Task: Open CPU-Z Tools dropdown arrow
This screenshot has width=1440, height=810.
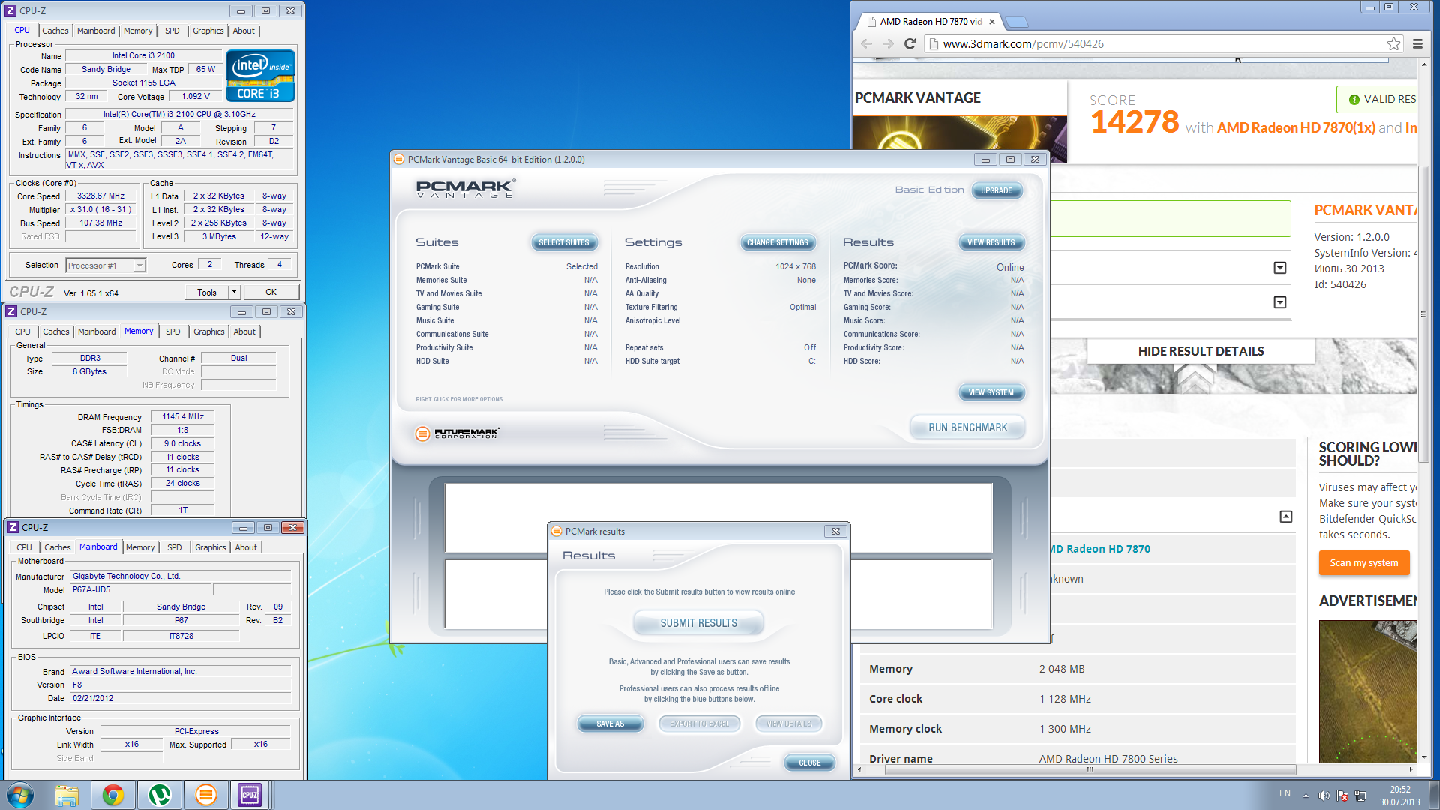Action: pos(234,292)
